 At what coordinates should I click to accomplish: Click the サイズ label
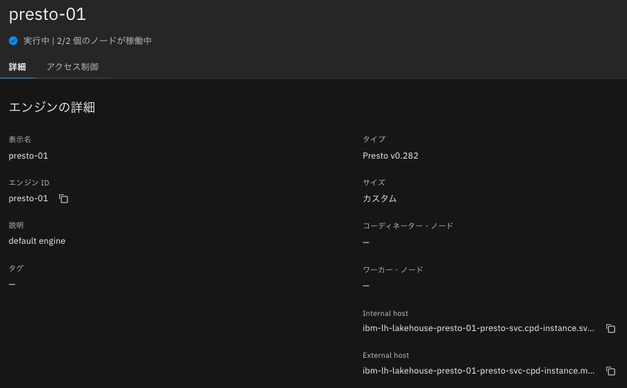[x=374, y=183]
